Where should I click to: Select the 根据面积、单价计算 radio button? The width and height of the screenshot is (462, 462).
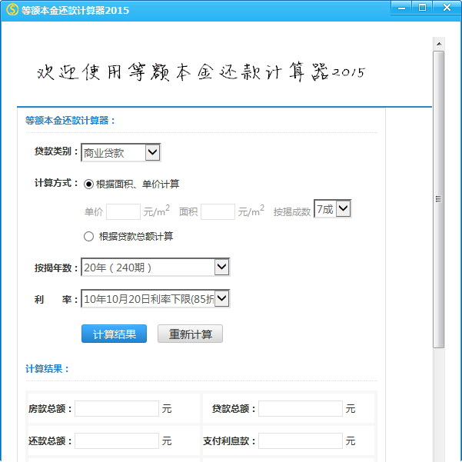tap(88, 184)
